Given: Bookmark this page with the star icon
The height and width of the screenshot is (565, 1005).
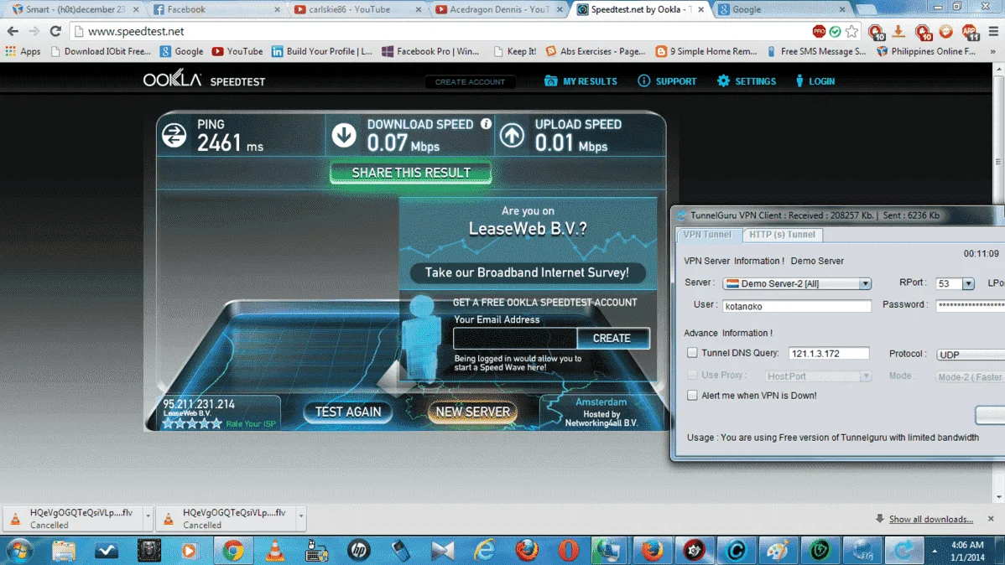Looking at the screenshot, I should tap(851, 31).
